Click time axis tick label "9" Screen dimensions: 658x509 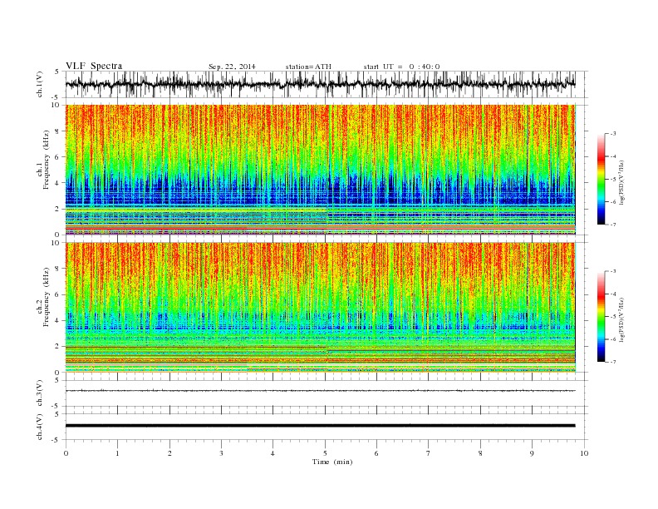click(532, 453)
